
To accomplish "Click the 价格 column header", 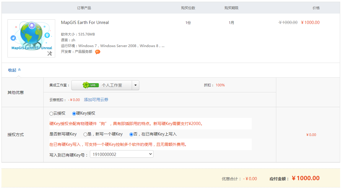I will click(x=316, y=8).
